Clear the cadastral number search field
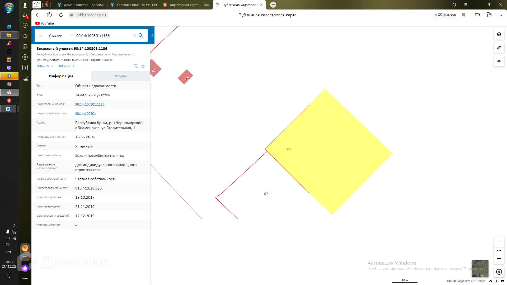 (x=134, y=35)
